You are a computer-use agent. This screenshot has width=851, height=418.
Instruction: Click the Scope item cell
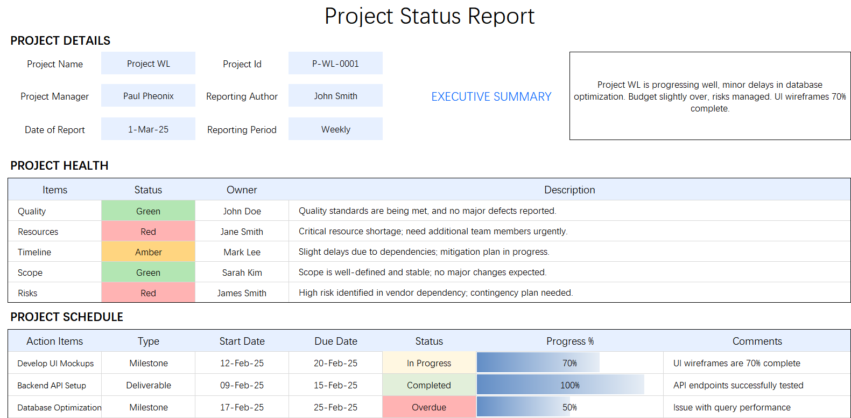pos(54,272)
